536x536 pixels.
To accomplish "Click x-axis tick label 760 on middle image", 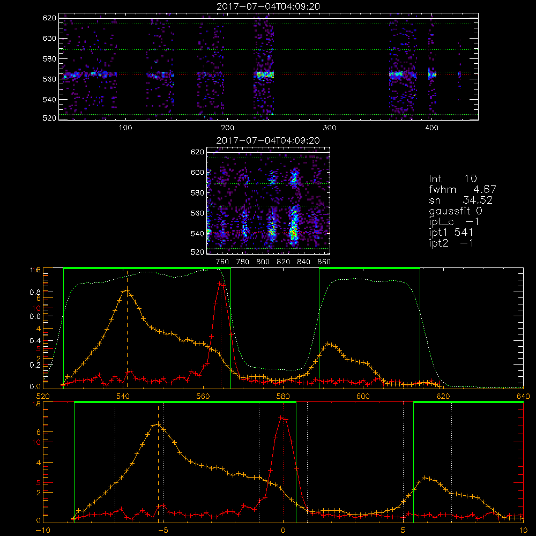I will point(222,262).
